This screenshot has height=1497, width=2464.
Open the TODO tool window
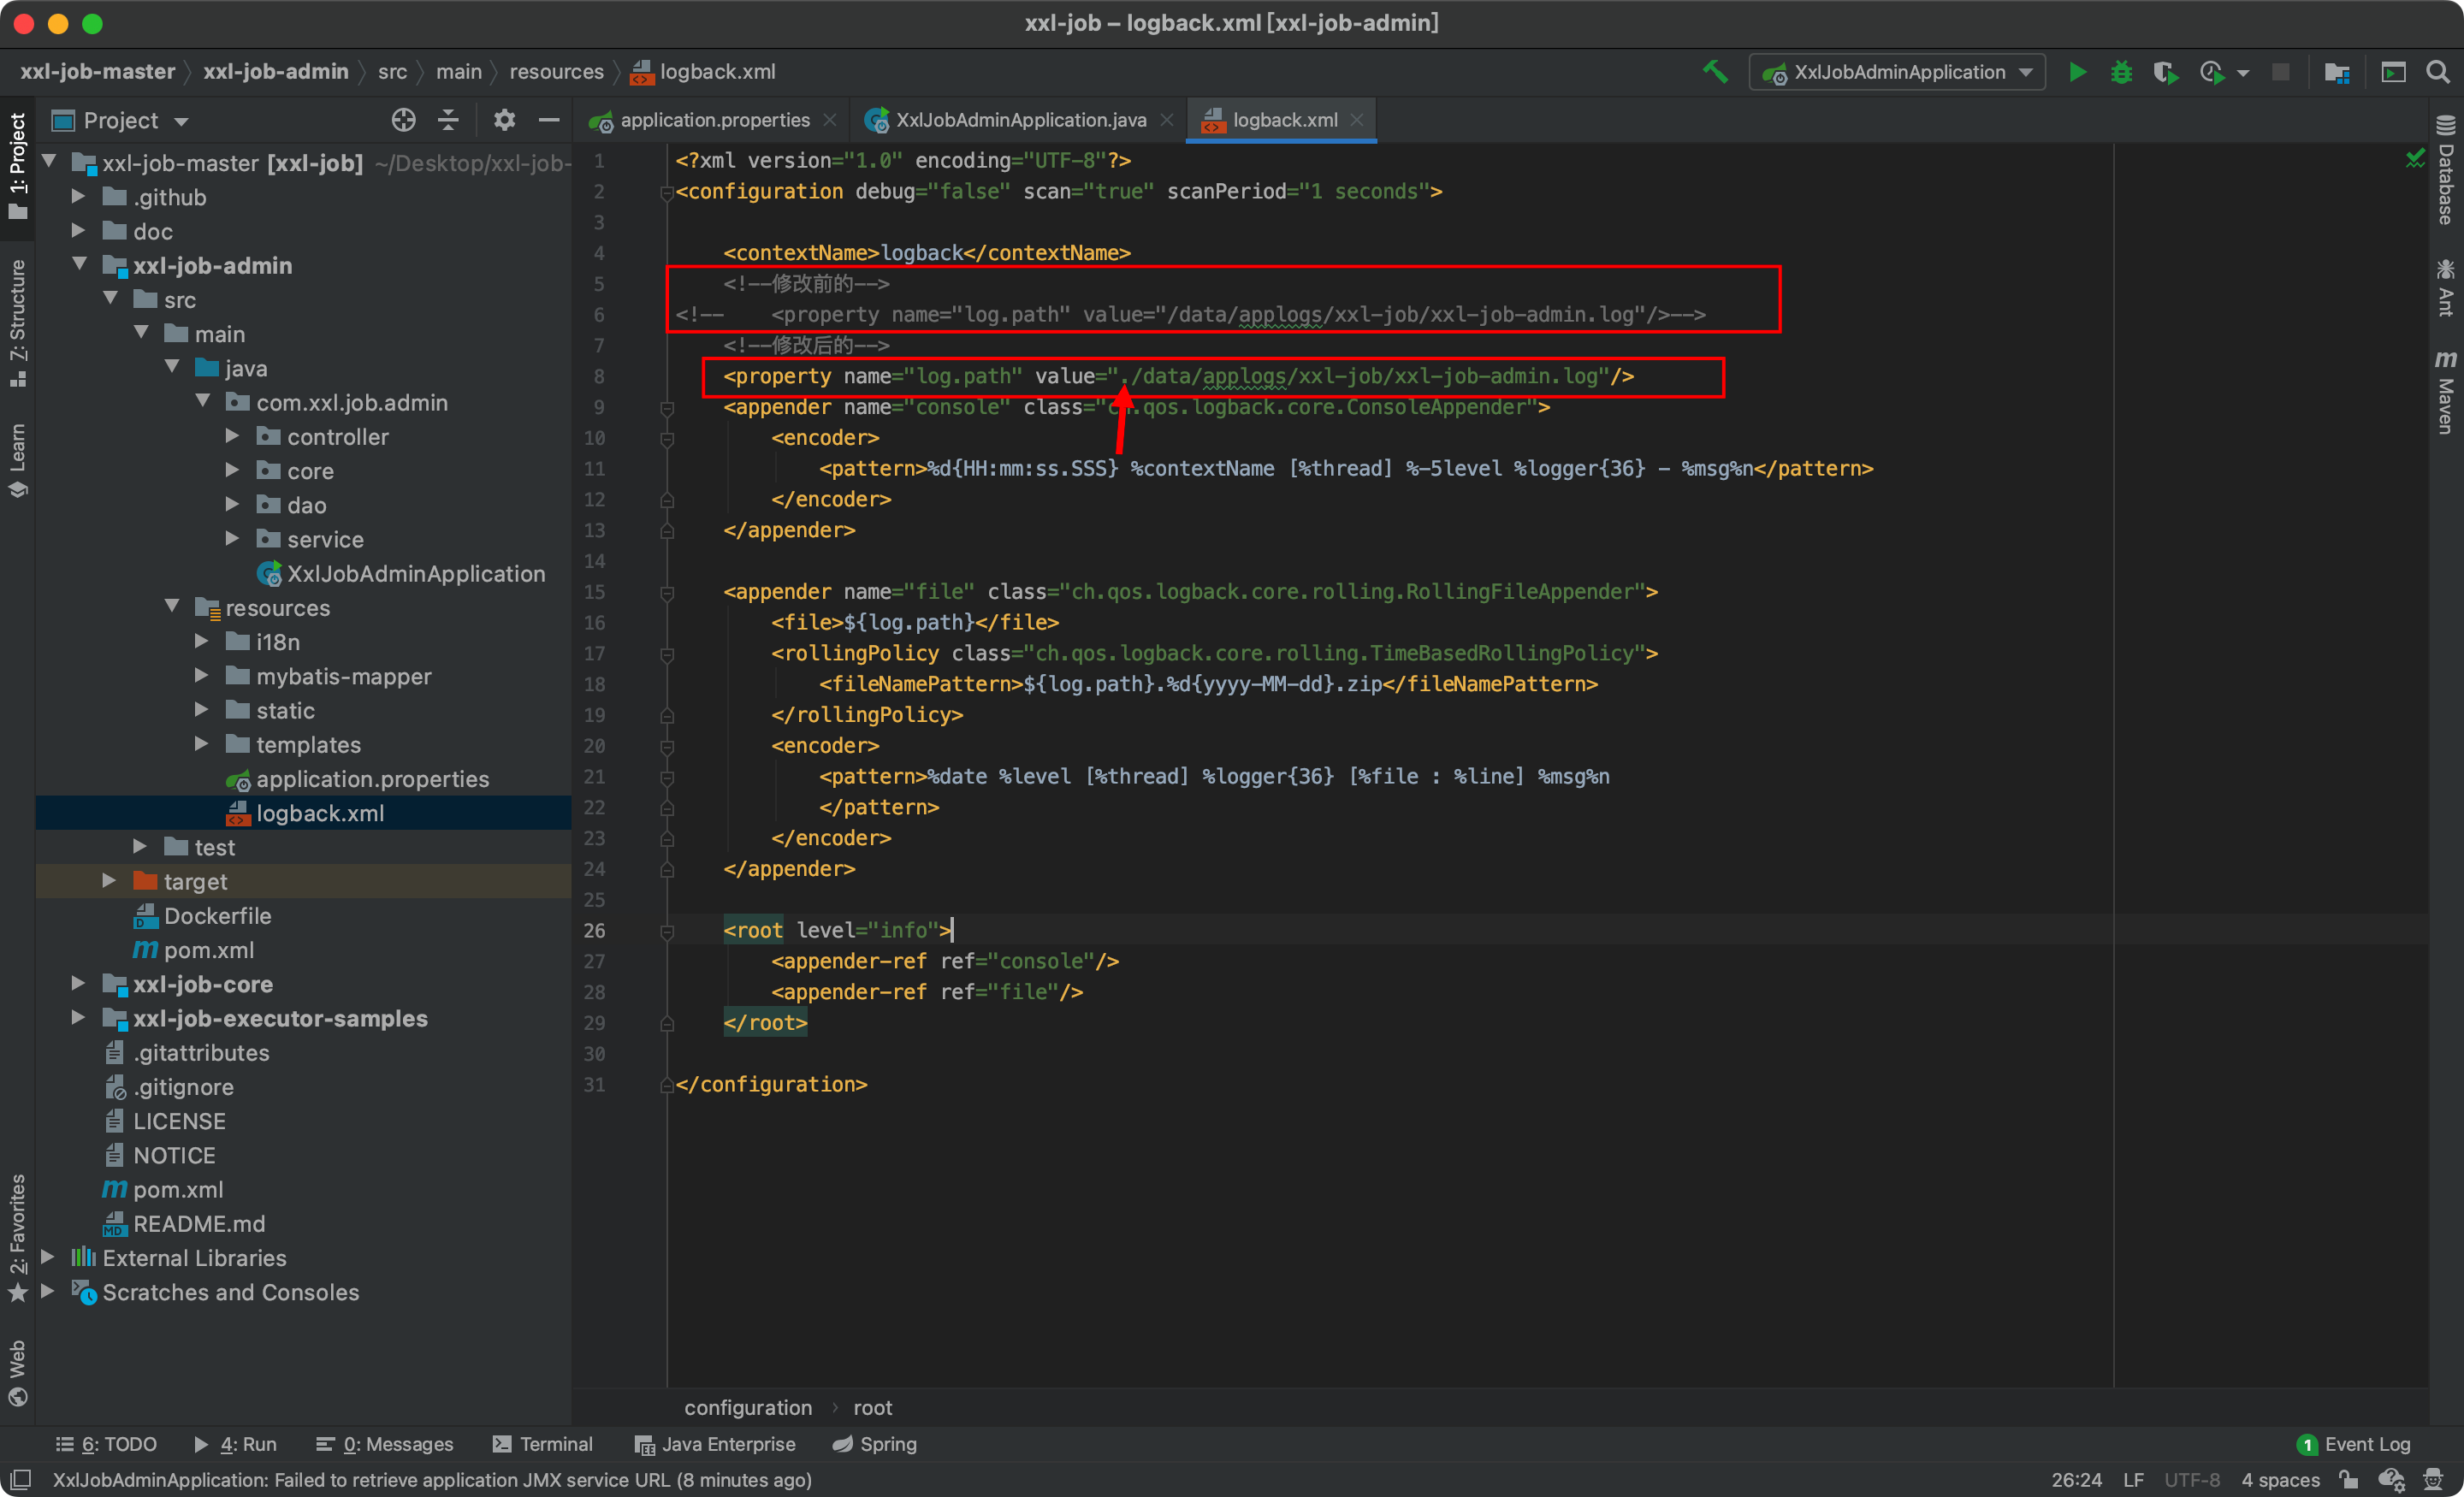coord(107,1444)
